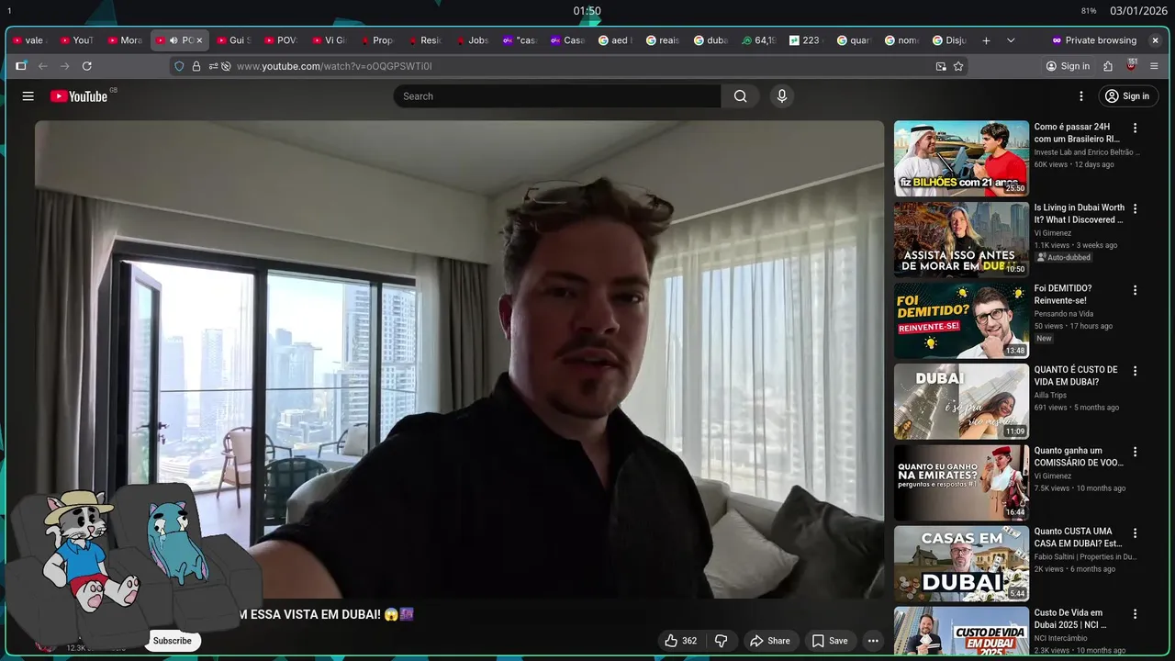
Task: Expand the list all tabs dropdown
Action: pos(1011,40)
